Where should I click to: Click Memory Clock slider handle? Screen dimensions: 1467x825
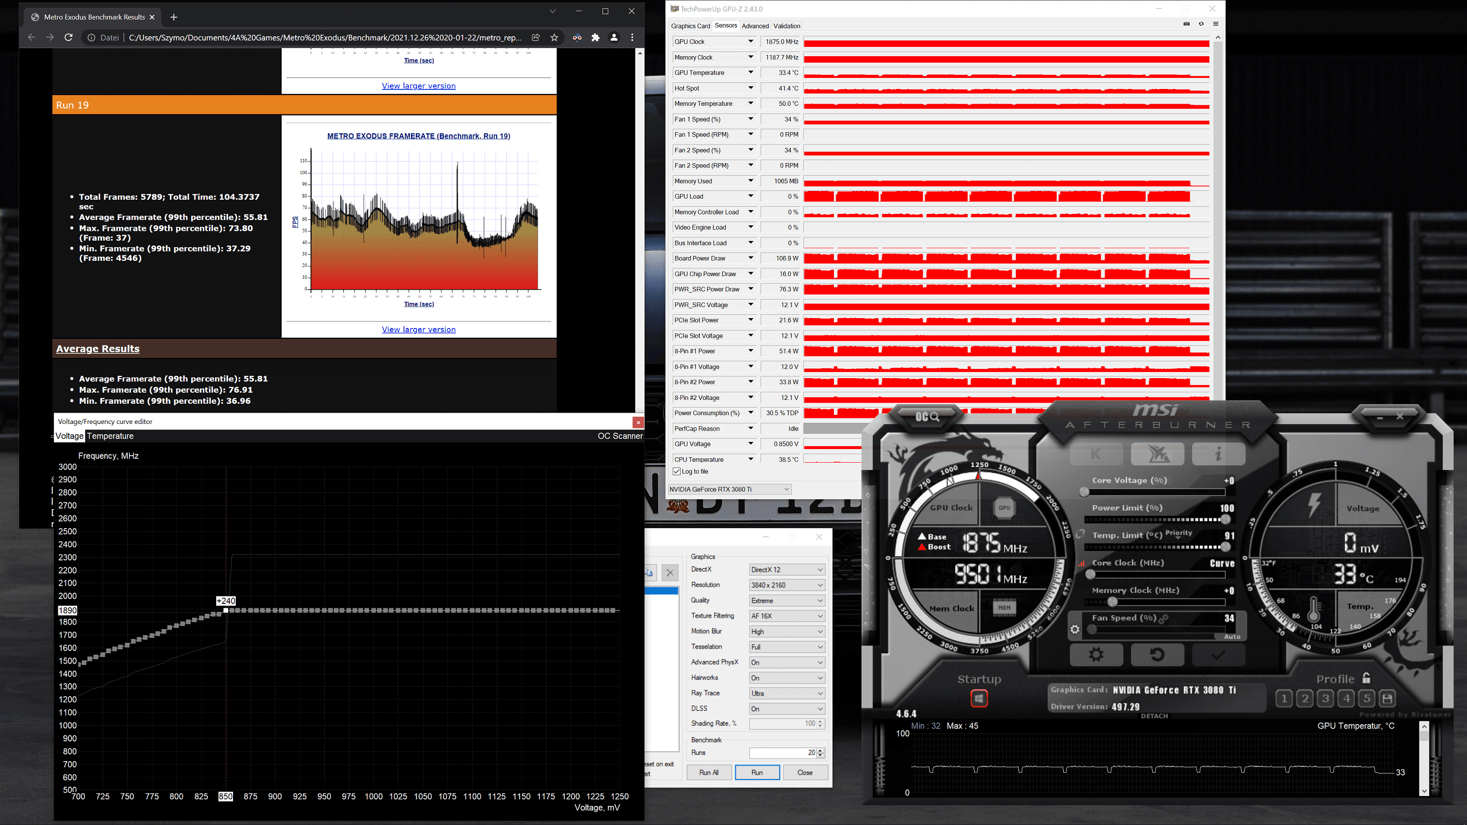click(x=1112, y=602)
